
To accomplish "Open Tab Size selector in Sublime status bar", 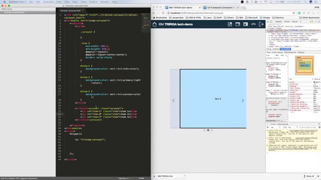I will coord(123,178).
